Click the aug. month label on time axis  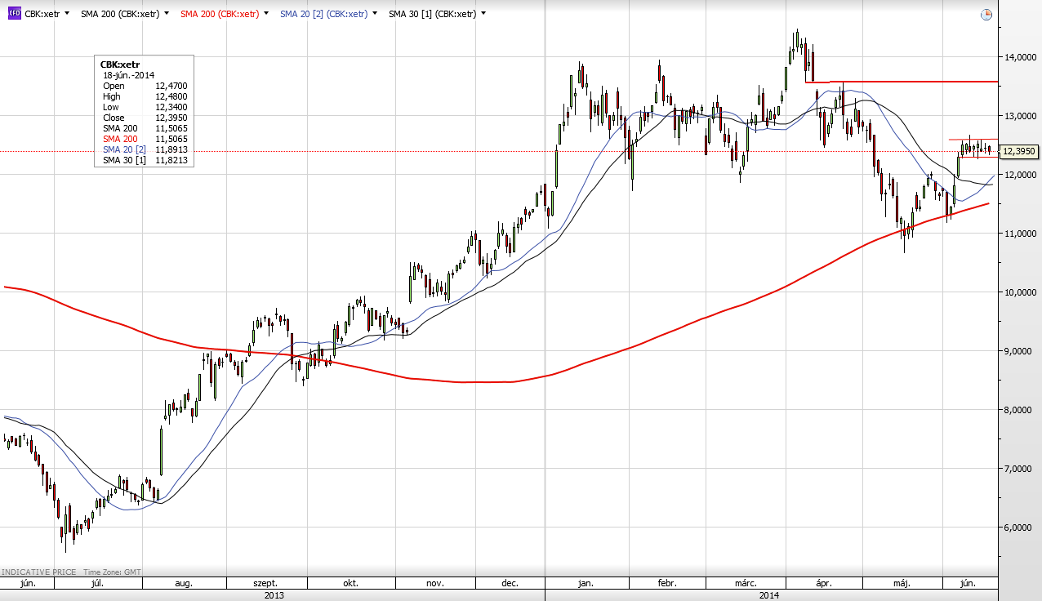click(184, 584)
